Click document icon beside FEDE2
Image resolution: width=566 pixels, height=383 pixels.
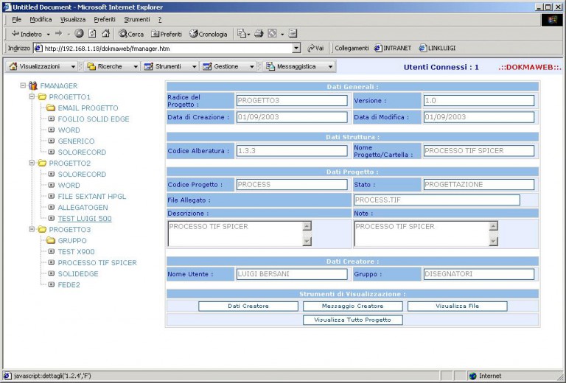pyautogui.click(x=52, y=284)
